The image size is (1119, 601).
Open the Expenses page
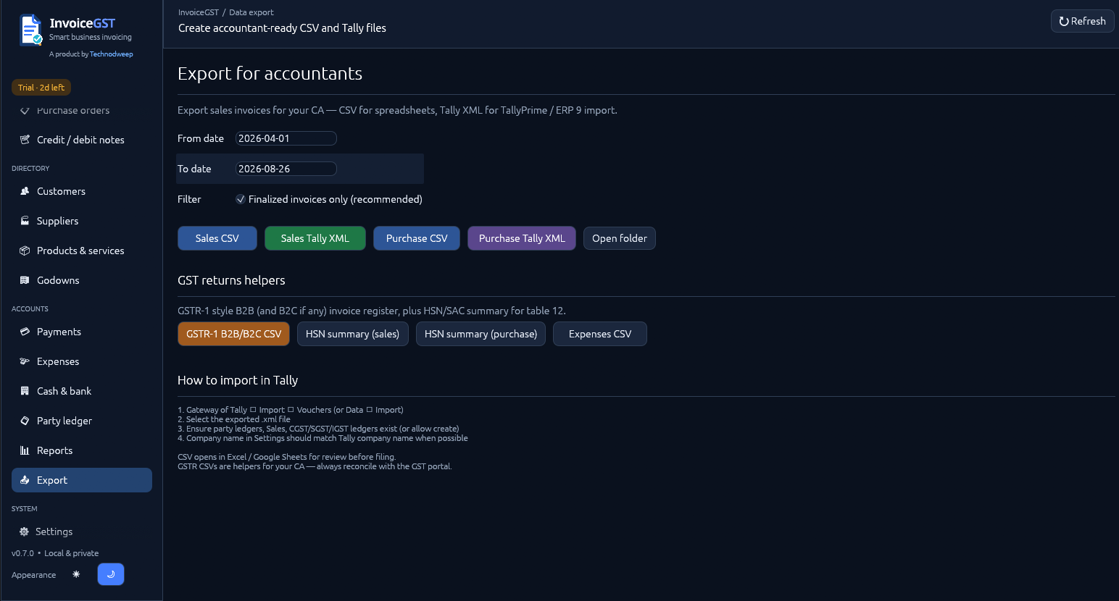tap(82, 361)
